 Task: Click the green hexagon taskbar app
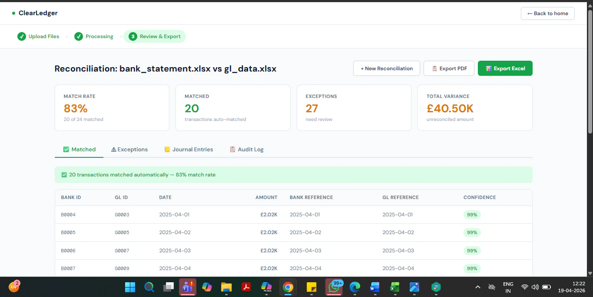(x=436, y=287)
